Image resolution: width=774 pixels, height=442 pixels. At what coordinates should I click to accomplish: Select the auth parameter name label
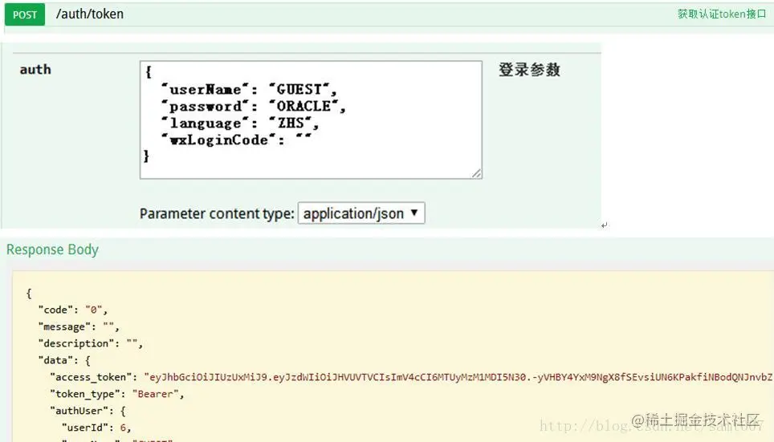pyautogui.click(x=35, y=70)
